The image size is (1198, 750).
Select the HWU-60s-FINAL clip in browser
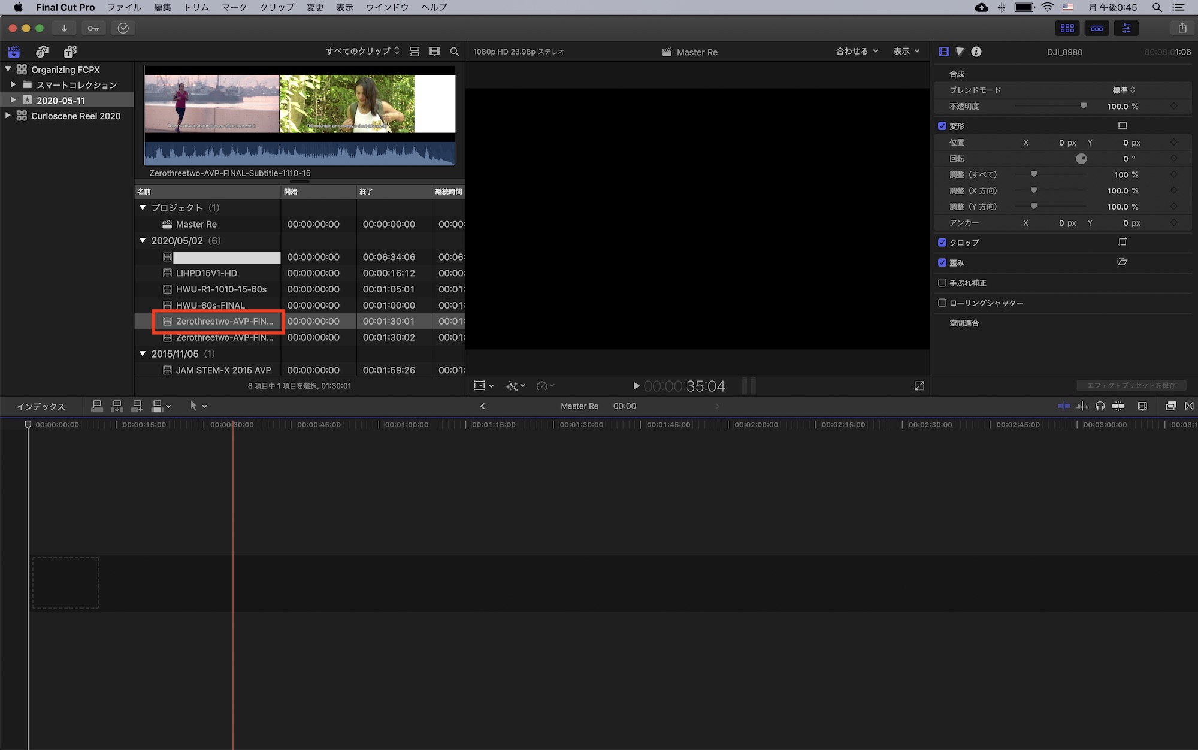pos(210,305)
